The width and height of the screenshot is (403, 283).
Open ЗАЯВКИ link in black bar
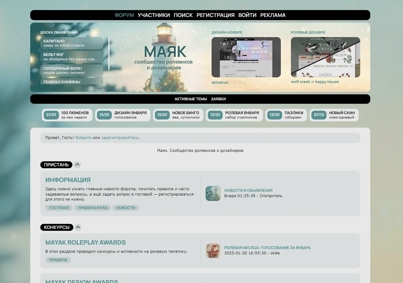(x=218, y=99)
